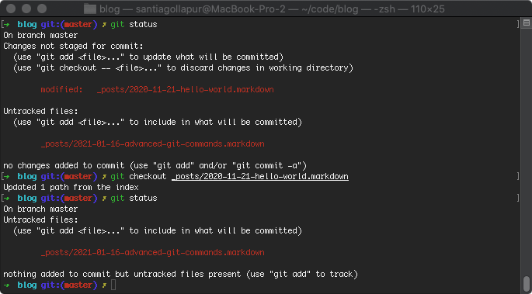Click the advanced-git-commands.markdown path above "no changes added"
Image resolution: width=532 pixels, height=294 pixels.
153,144
